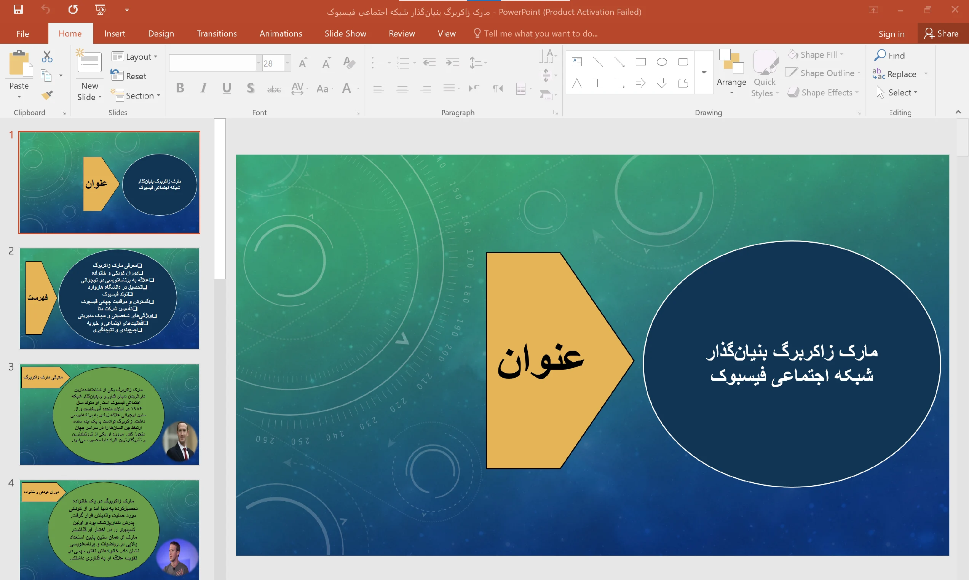Select slide 2 thumbnail with فهرست
Image resolution: width=969 pixels, height=580 pixels.
point(110,298)
